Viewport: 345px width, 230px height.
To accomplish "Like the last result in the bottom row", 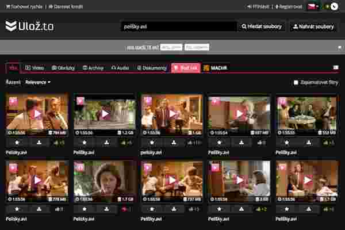I will [329, 209].
